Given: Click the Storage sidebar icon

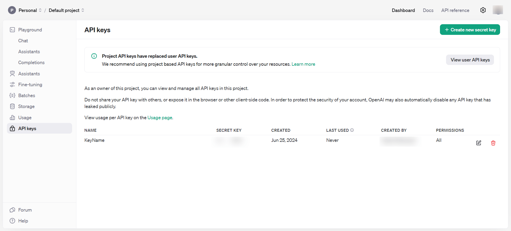Looking at the screenshot, I should [12, 106].
